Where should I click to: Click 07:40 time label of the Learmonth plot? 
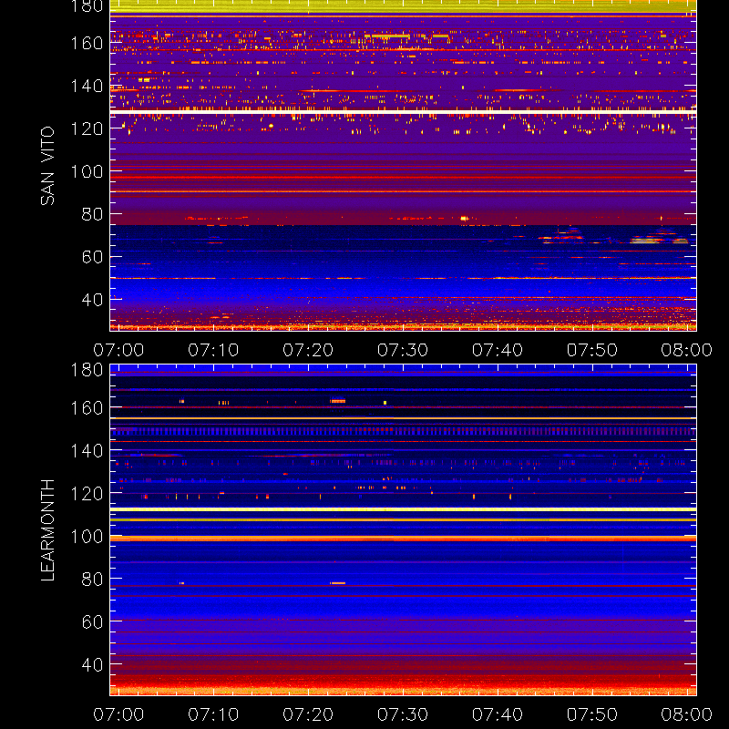pyautogui.click(x=498, y=714)
